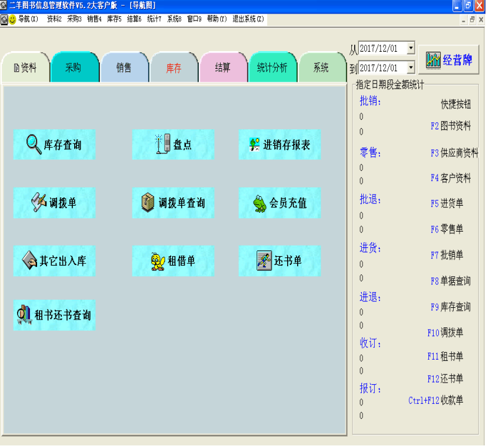Screen dimensions: 486x446
Task: Switch to the 结算 tab
Action: pyautogui.click(x=223, y=67)
